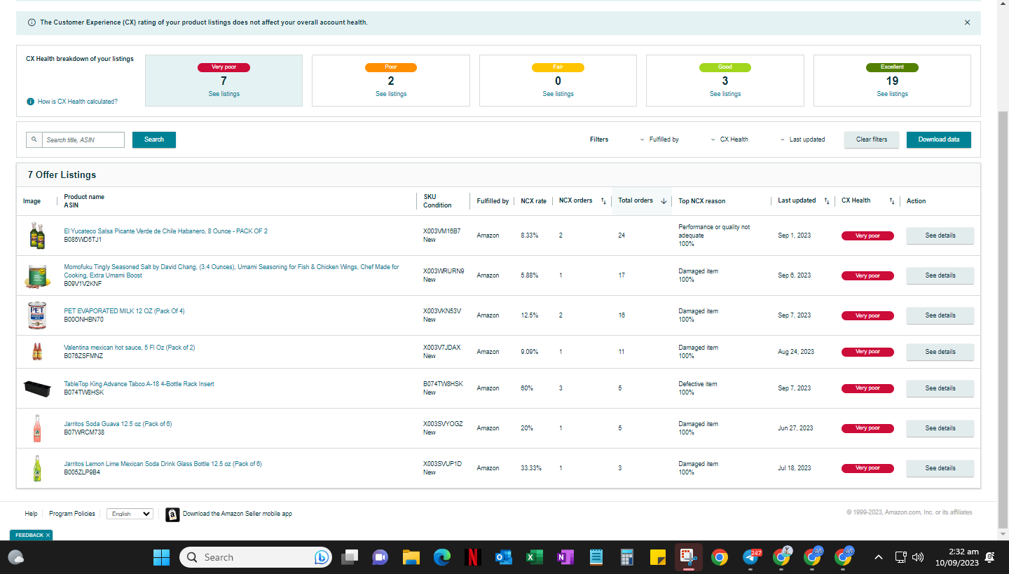This screenshot has width=1009, height=574.
Task: Open the English language dropdown
Action: 130,514
